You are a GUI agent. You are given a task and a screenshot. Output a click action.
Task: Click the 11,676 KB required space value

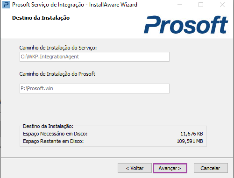click(x=191, y=134)
